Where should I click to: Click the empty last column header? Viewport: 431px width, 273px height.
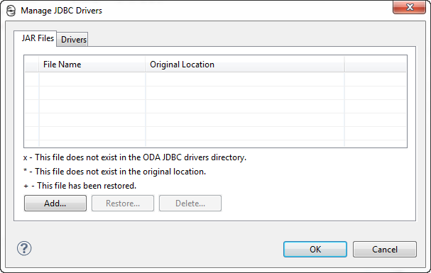point(375,65)
